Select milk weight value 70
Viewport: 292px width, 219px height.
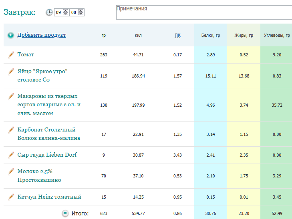tap(104, 176)
